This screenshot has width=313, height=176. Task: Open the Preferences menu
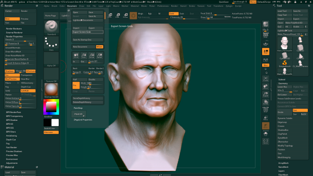pyautogui.click(x=163, y=6)
